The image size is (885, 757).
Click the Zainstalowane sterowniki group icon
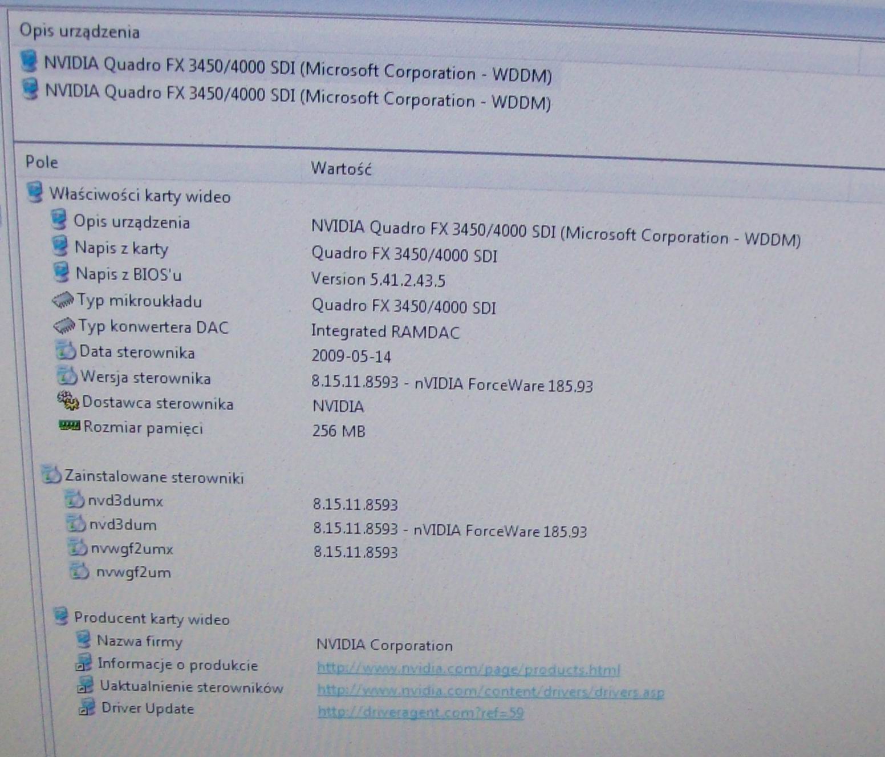pos(51,475)
